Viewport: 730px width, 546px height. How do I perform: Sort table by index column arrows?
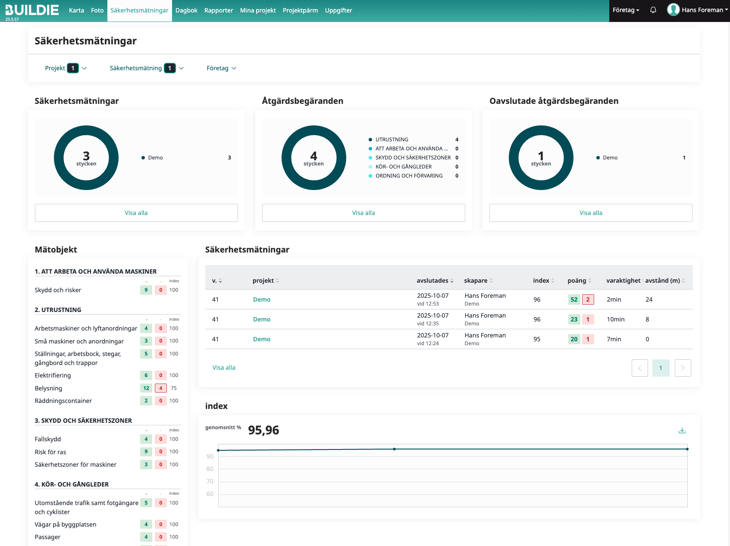coord(553,281)
